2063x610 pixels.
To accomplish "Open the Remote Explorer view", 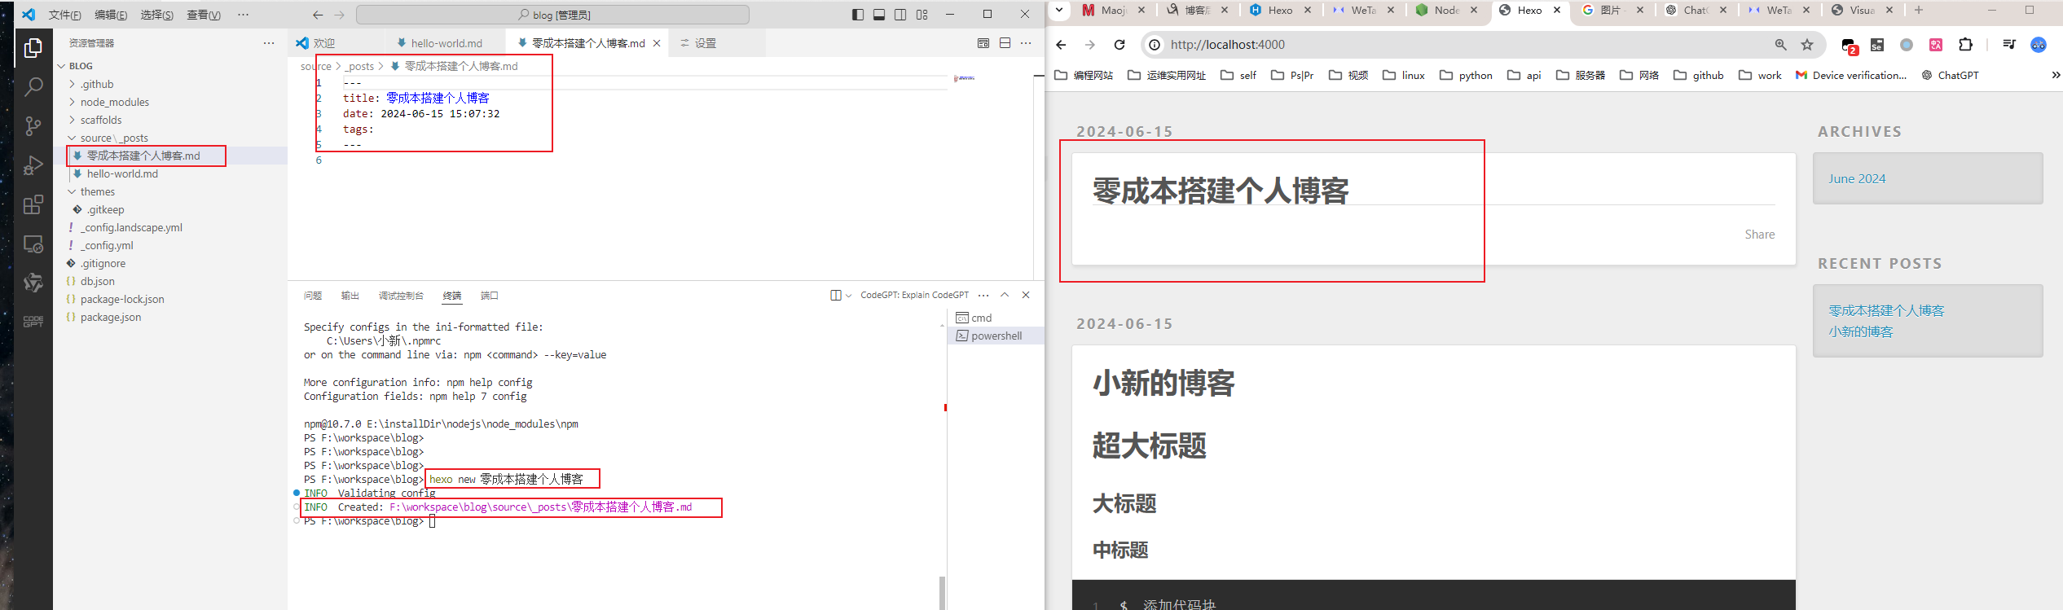I will 33,244.
